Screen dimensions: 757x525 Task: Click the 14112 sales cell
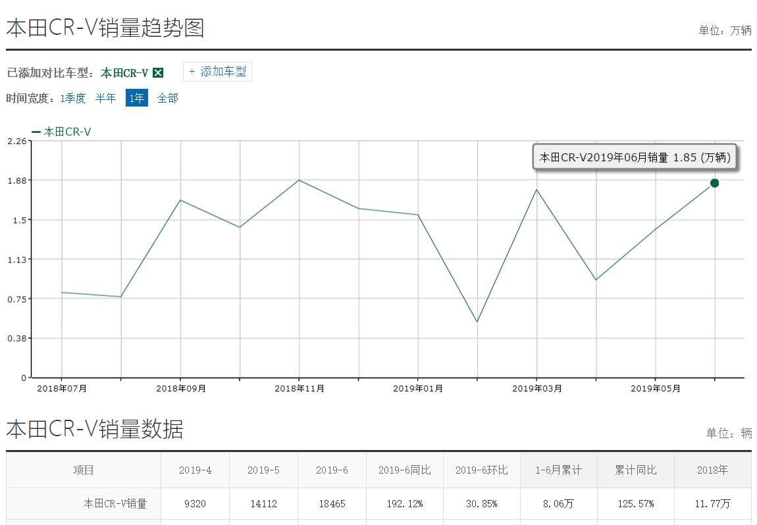click(263, 504)
